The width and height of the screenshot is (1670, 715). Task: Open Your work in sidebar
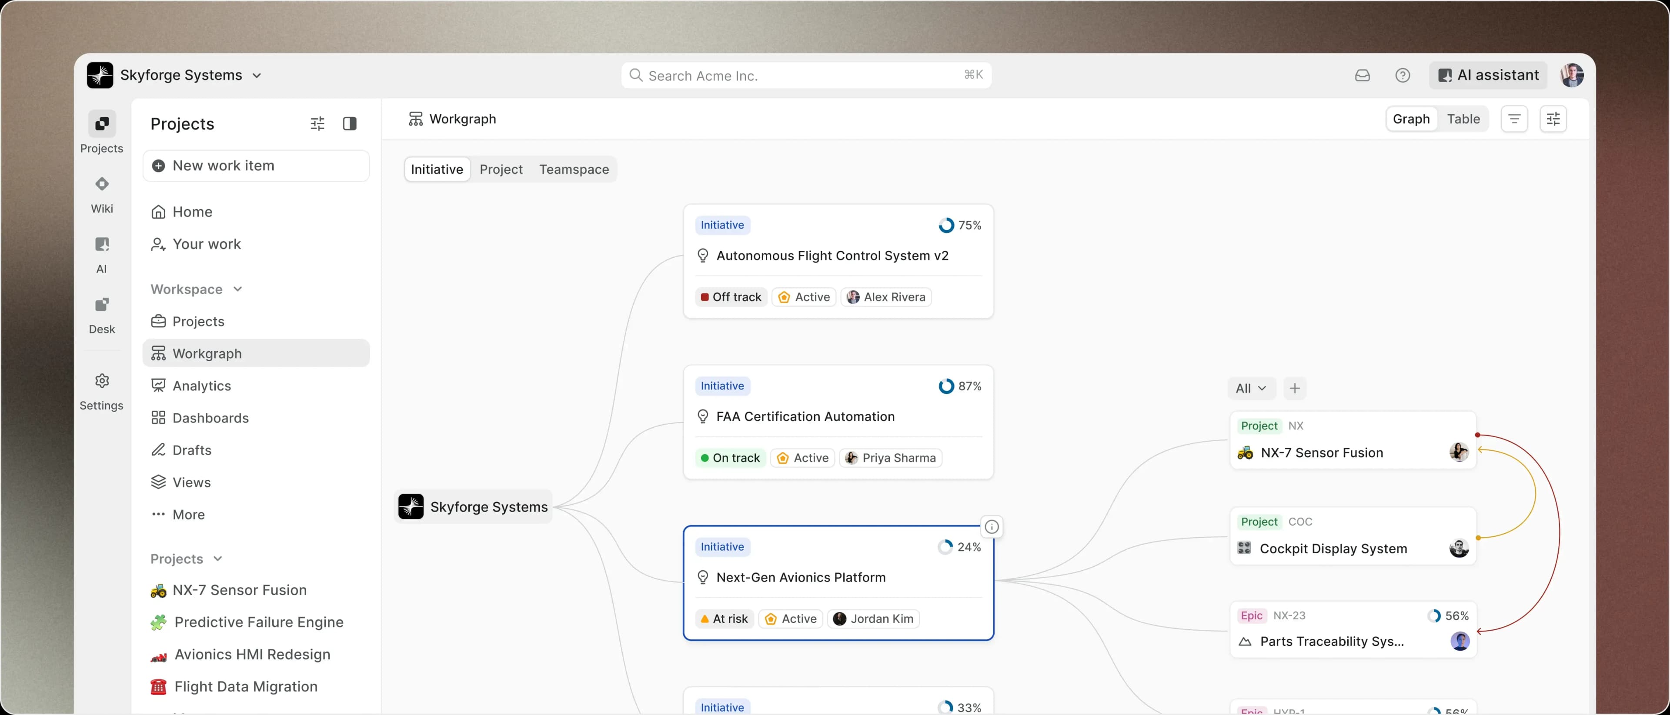click(x=256, y=244)
